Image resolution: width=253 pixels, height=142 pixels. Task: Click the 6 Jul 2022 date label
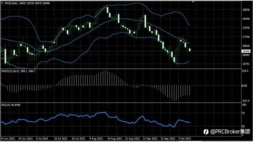click(42, 139)
